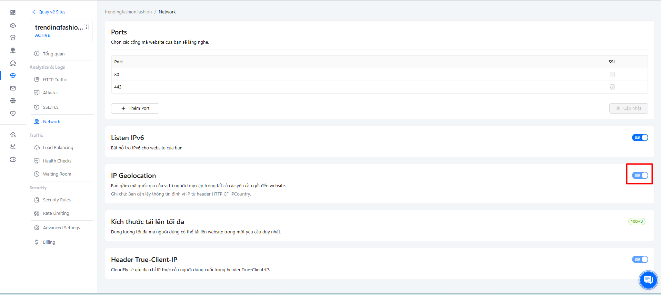Go back via Quay về Sites chevron

[x=33, y=12]
